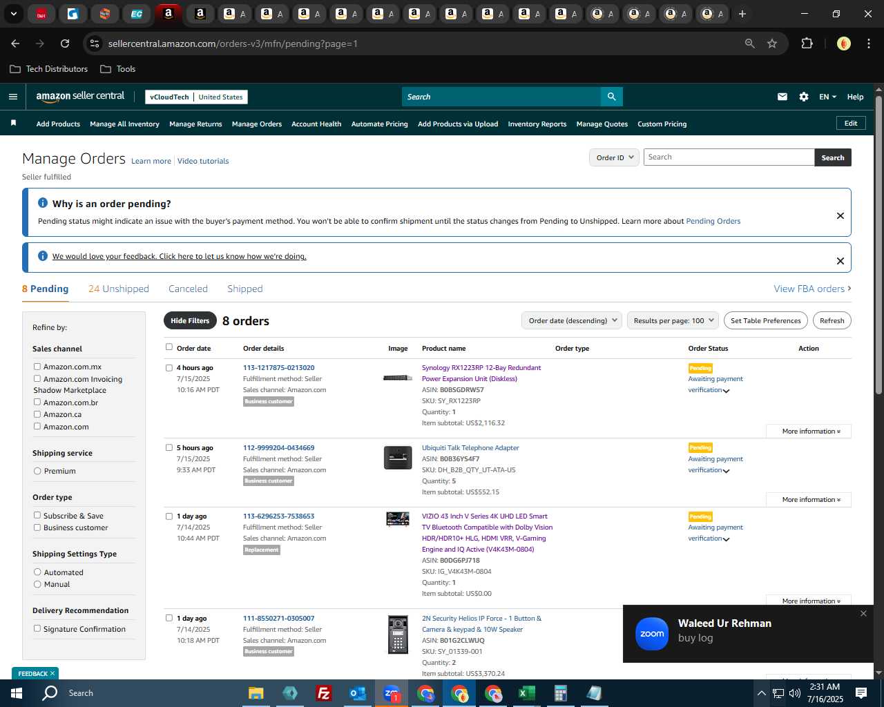
Task: Open the Windows Start menu
Action: click(x=16, y=693)
